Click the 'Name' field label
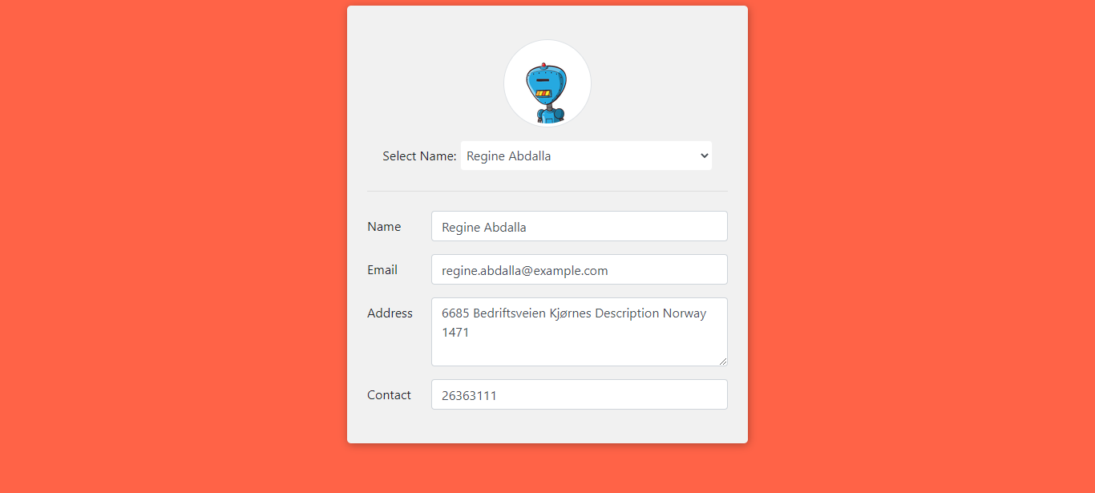1095x493 pixels. pos(384,227)
